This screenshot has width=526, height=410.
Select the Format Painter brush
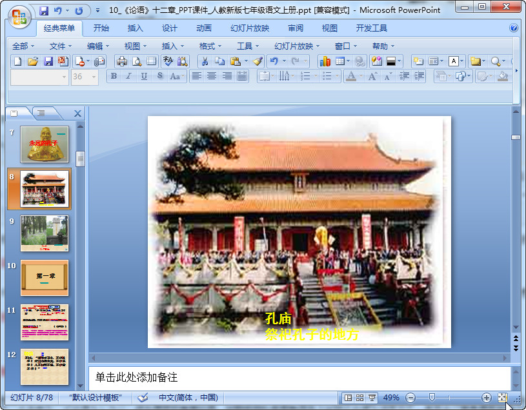point(258,61)
